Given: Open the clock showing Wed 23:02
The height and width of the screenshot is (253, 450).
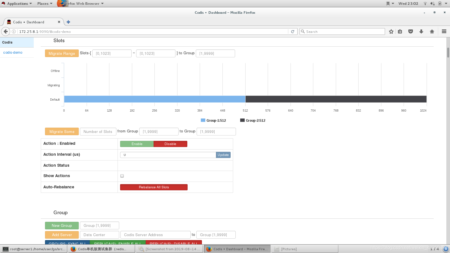Looking at the screenshot, I should 408,3.
